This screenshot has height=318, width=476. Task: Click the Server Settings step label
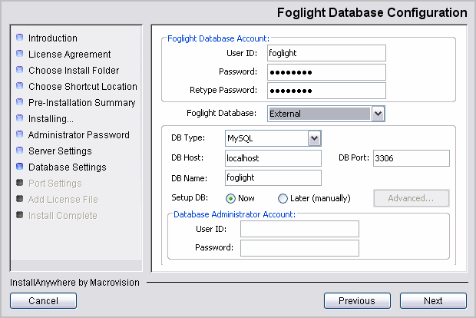coord(60,151)
